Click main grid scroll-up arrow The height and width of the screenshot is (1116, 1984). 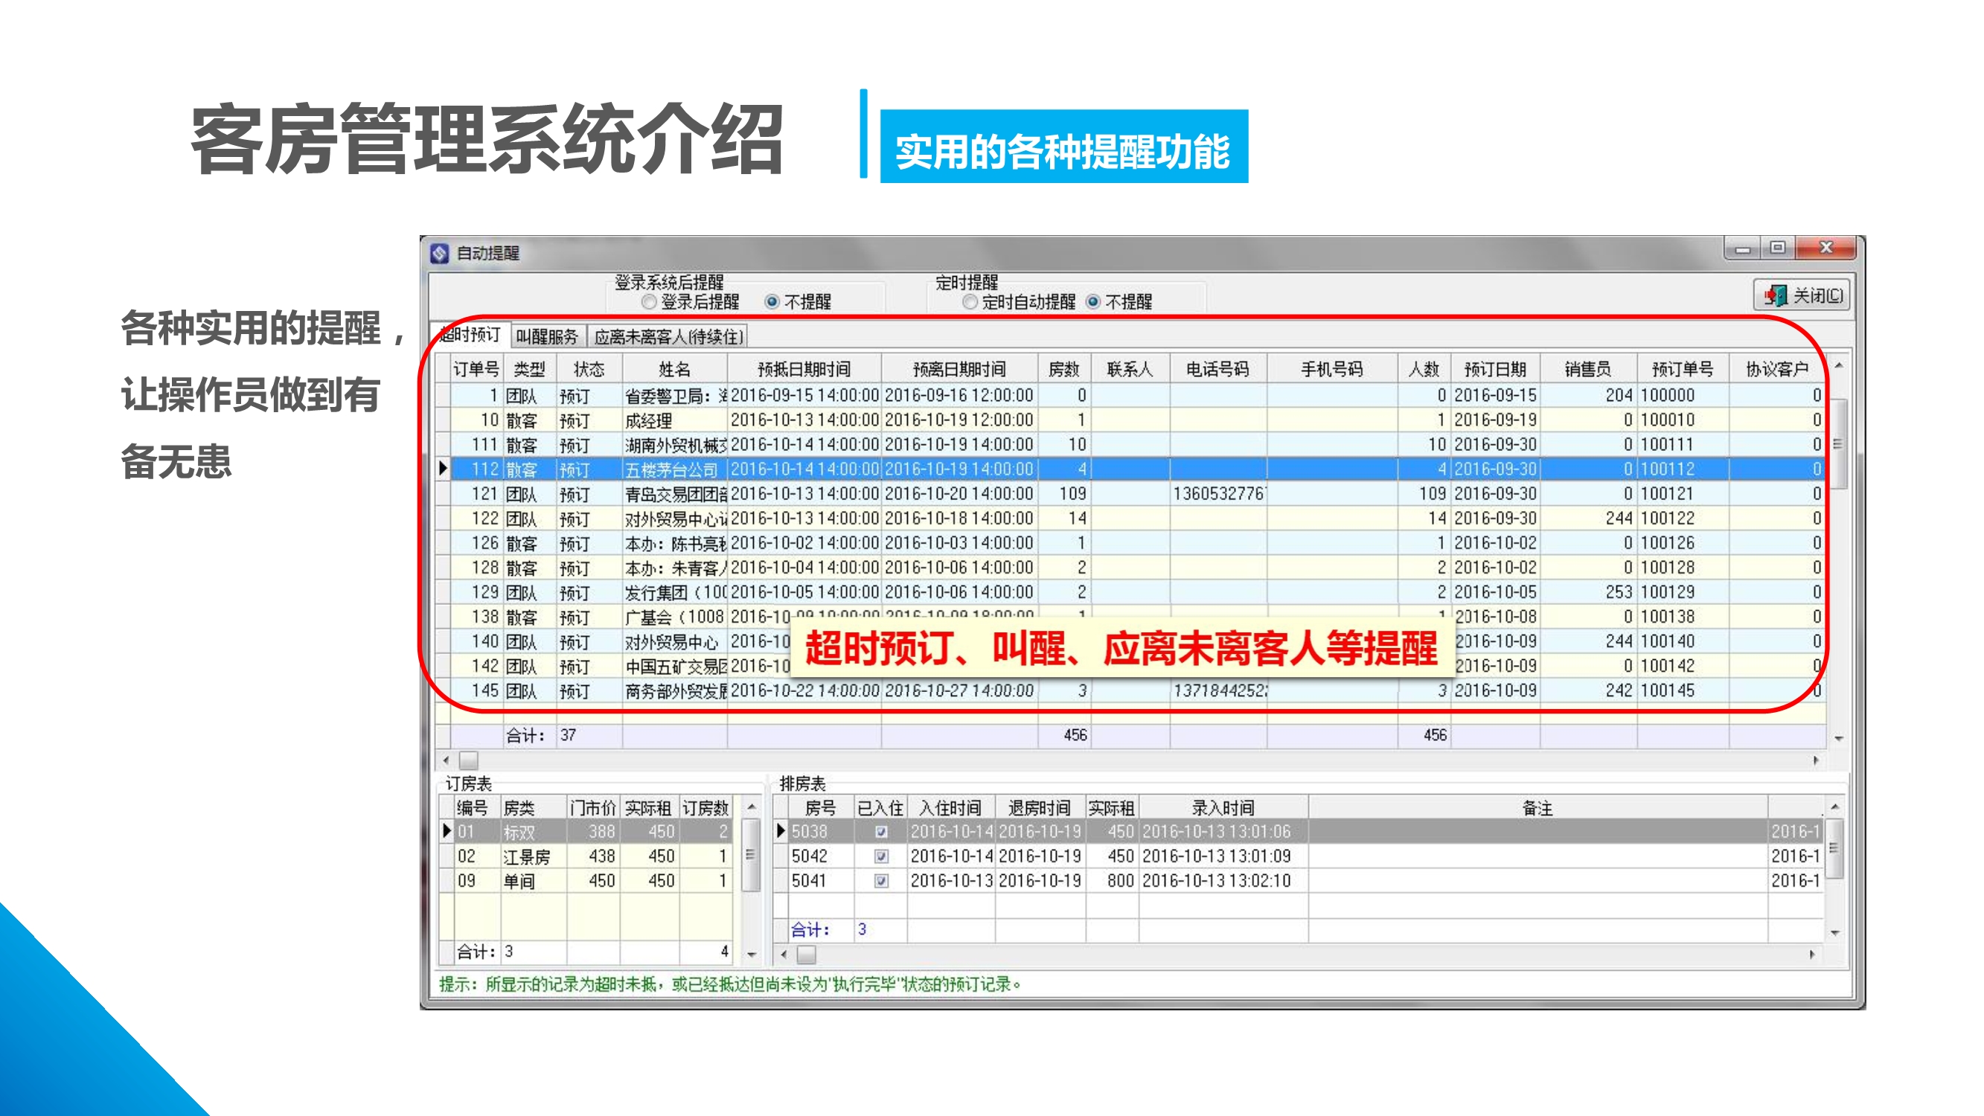[x=1838, y=366]
